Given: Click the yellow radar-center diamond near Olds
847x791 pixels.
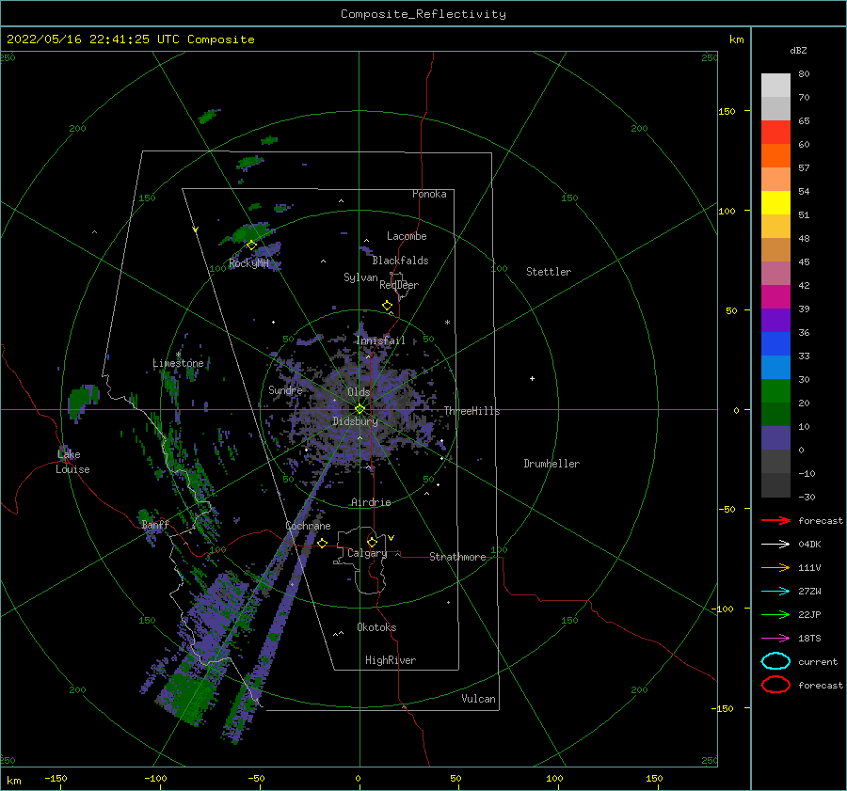Looking at the screenshot, I should 360,409.
